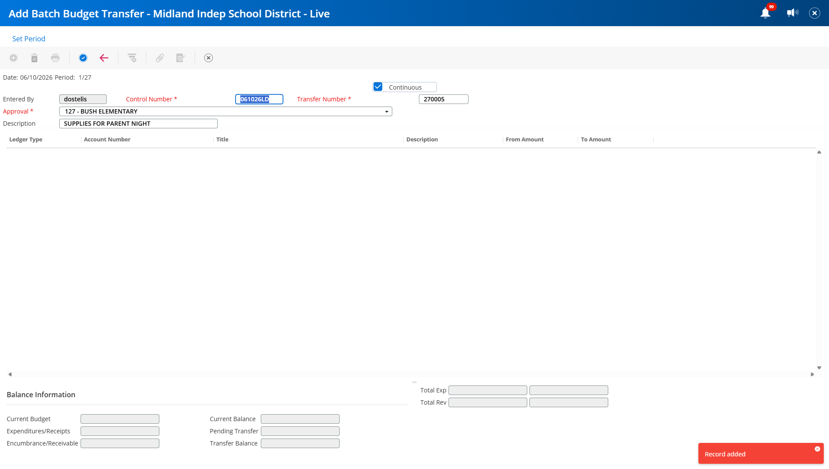Click the Expenditures/Receipts field

(x=120, y=431)
